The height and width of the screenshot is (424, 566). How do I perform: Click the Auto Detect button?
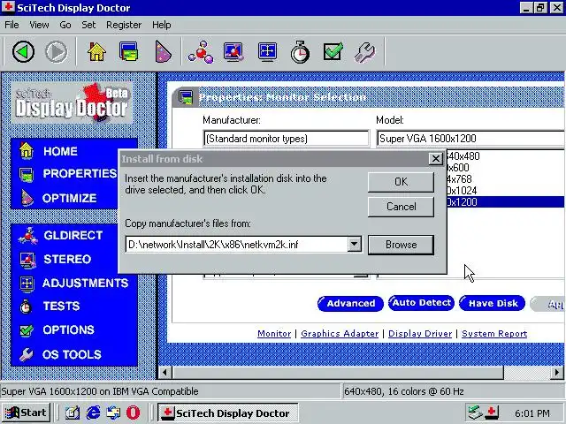[421, 303]
